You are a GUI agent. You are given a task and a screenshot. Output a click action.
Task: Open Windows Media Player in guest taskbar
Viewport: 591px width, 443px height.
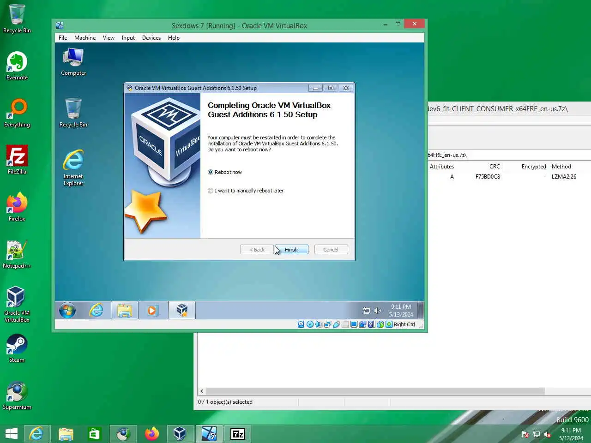(152, 311)
